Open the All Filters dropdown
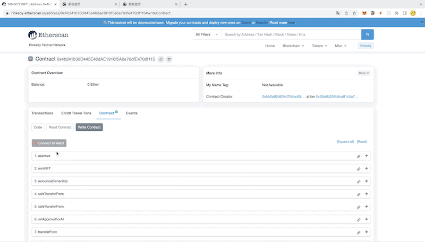425x242 pixels. pyautogui.click(x=206, y=34)
